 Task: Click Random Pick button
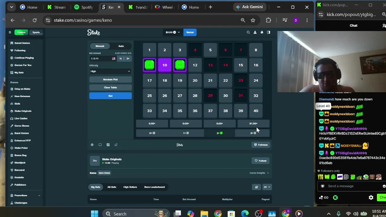pos(110,80)
